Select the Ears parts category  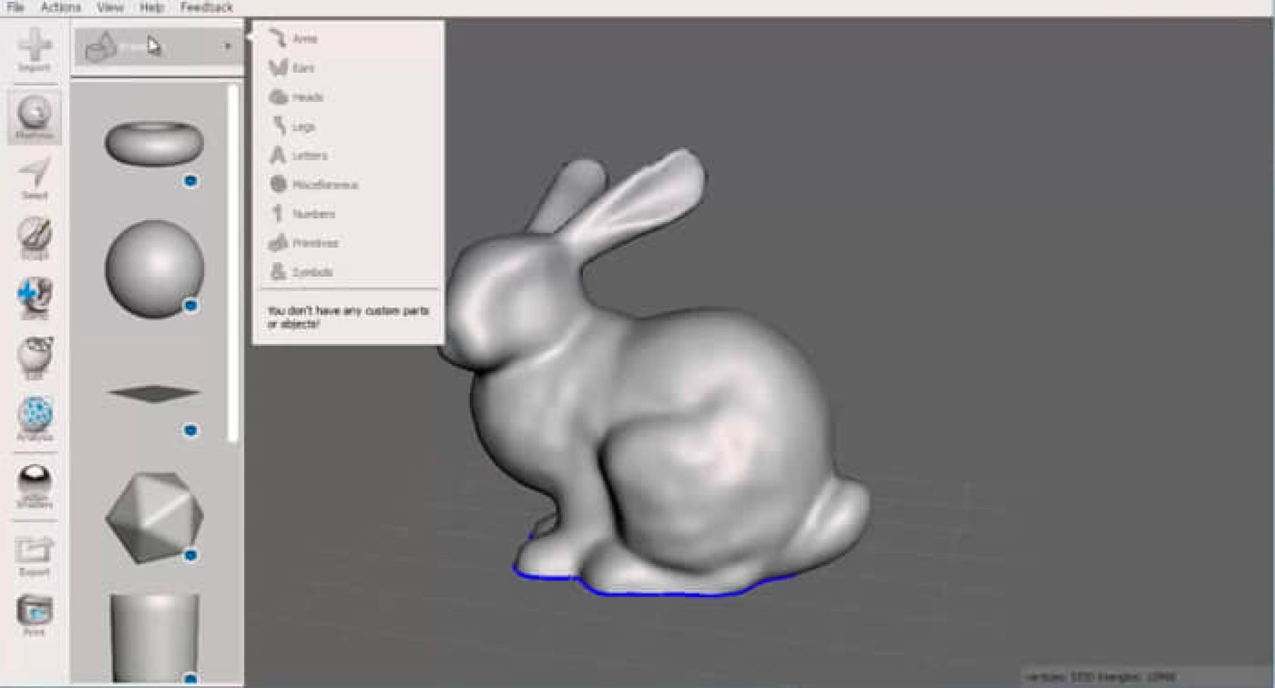304,67
